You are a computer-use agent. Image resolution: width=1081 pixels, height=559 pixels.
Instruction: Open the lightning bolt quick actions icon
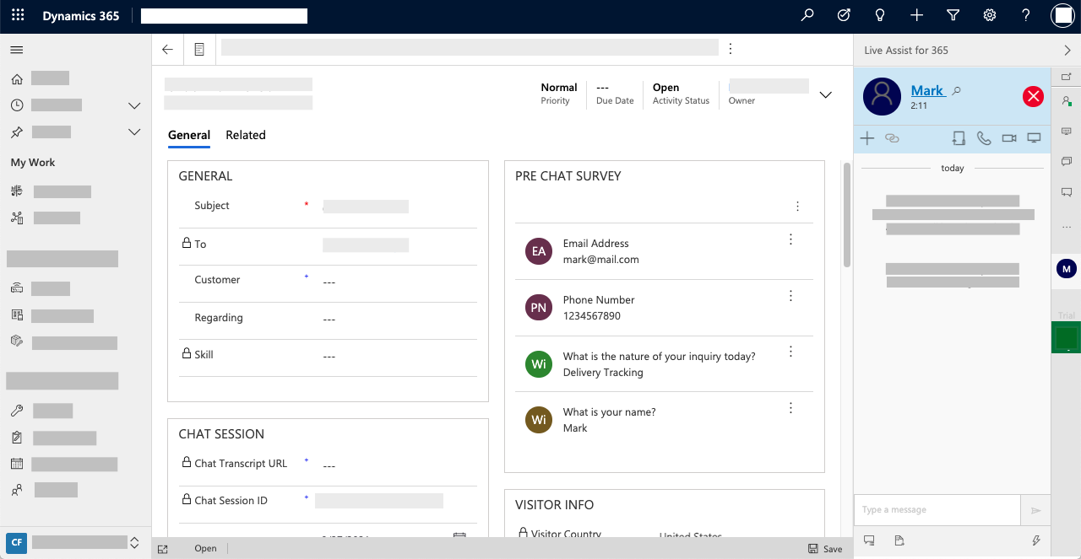[1035, 540]
